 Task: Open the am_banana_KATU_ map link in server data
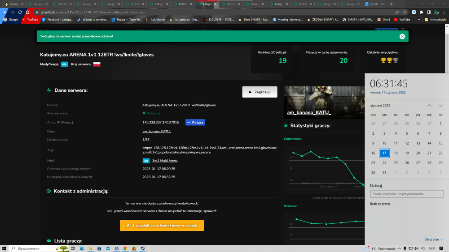tap(157, 132)
